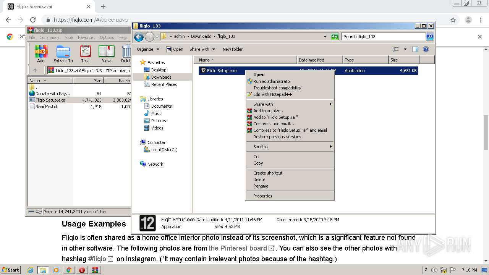Open Chrome profile avatar icon

tap(468, 20)
